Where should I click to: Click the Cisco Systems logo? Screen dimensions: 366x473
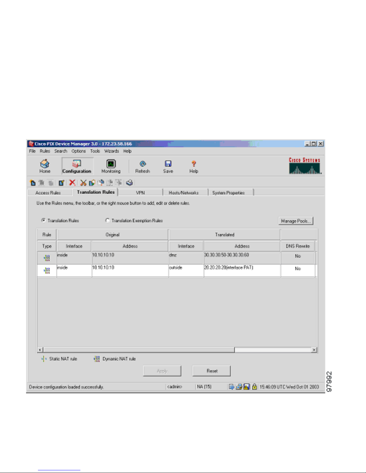coord(305,166)
